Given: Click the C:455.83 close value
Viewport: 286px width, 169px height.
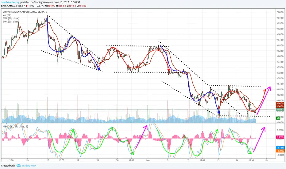Looking at the screenshot, I should (x=82, y=6).
